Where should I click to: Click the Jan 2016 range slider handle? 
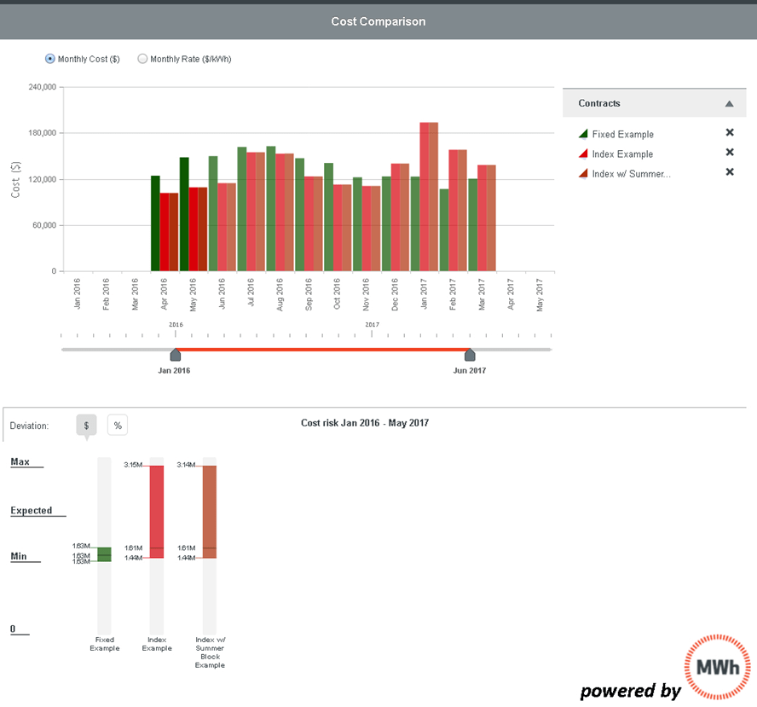(x=175, y=354)
